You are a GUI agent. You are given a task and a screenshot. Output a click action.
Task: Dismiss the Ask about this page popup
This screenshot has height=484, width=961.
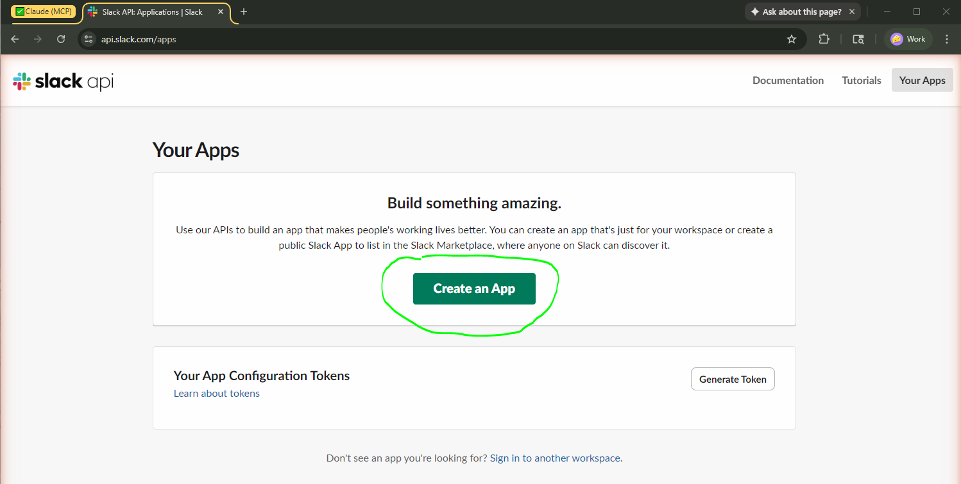click(x=852, y=11)
